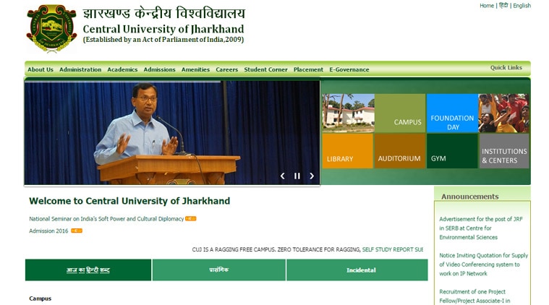Click the Welcome to Central University heading
This screenshot has width=549, height=305.
tap(129, 201)
